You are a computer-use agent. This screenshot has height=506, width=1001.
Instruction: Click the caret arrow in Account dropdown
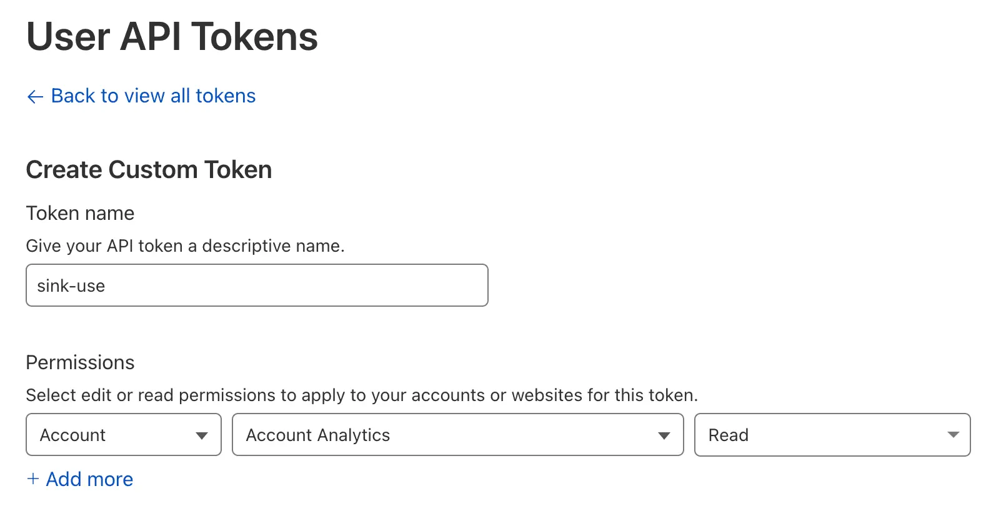(x=201, y=435)
